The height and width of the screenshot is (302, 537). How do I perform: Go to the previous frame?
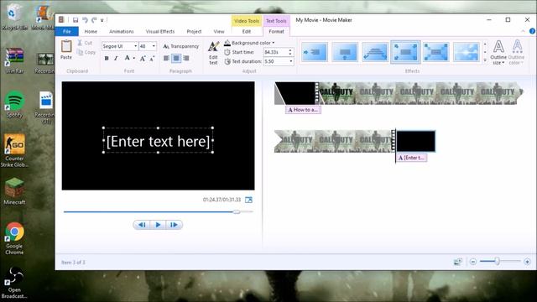(142, 225)
